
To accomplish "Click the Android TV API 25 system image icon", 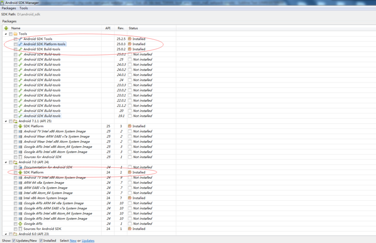I will click(x=20, y=131).
